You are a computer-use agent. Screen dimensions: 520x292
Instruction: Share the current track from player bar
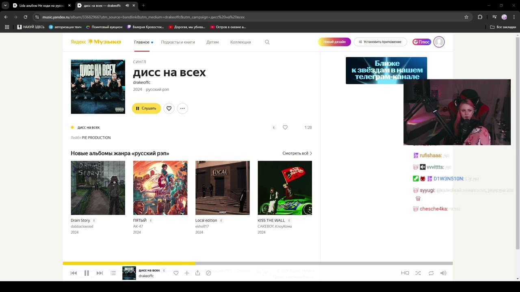197,273
